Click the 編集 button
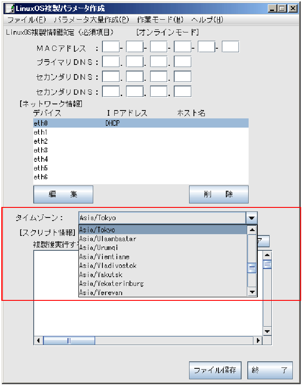 63,194
